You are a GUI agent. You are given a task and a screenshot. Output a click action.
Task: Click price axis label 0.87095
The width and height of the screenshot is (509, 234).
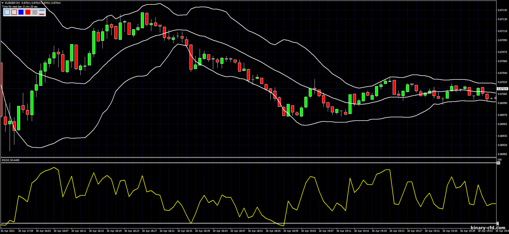502,40
